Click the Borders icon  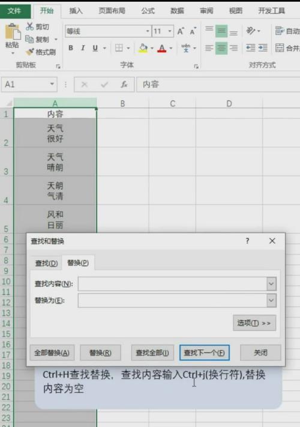pyautogui.click(x=119, y=48)
